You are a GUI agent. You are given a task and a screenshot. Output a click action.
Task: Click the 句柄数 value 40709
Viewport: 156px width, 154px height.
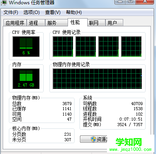coord(137,104)
